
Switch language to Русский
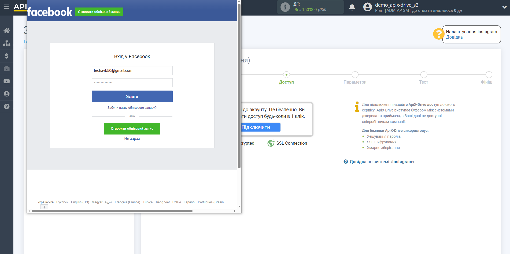62,202
